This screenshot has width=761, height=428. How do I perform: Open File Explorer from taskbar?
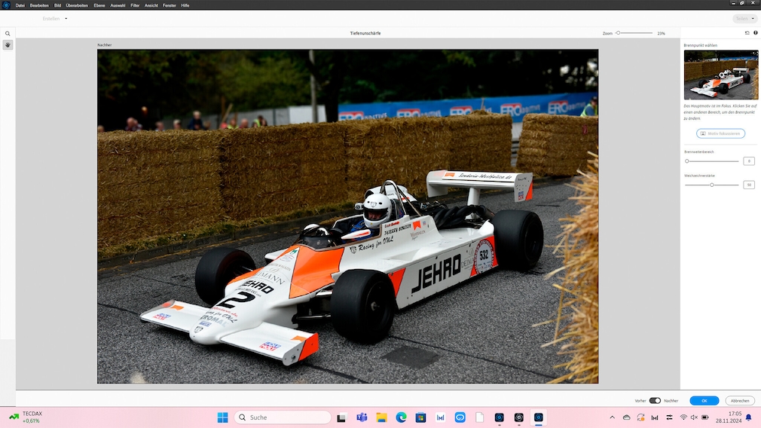pos(381,417)
